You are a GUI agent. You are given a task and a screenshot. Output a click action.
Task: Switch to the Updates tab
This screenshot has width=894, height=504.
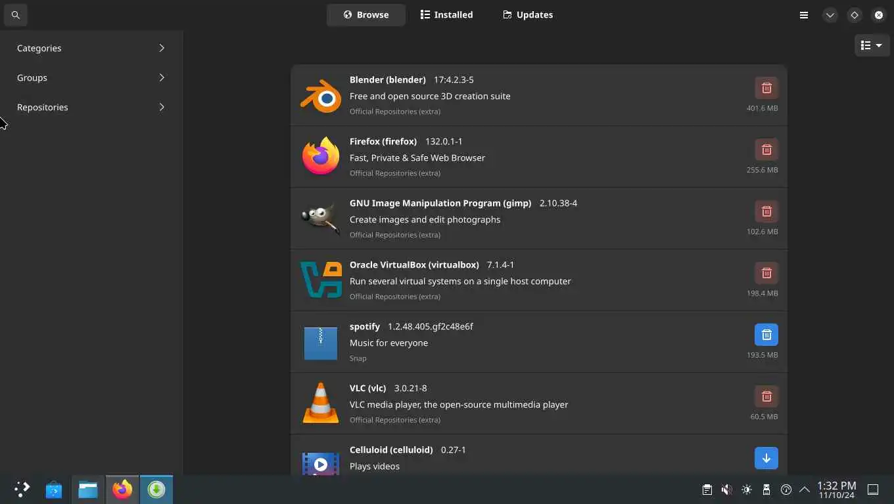(x=528, y=14)
